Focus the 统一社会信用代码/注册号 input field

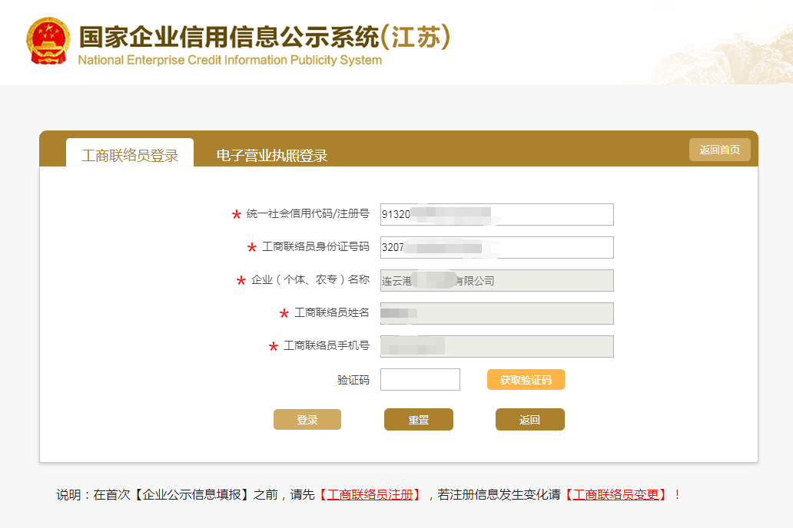click(497, 214)
